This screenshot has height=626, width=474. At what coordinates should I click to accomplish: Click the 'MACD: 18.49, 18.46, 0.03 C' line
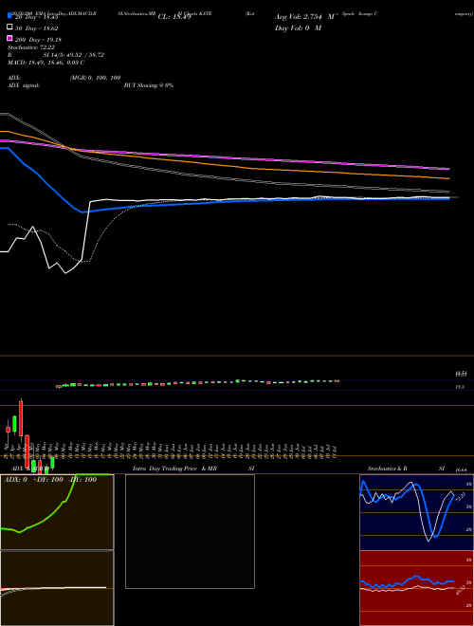point(46,63)
